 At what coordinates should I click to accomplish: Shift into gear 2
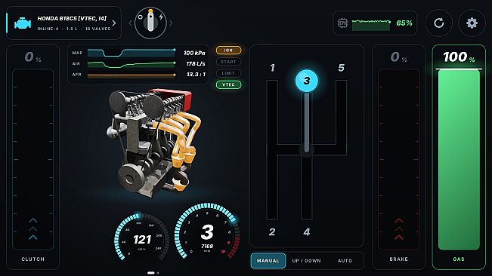272,232
